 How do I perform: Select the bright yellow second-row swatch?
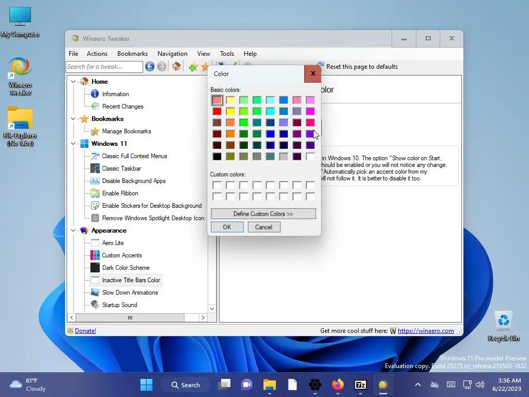click(x=230, y=112)
